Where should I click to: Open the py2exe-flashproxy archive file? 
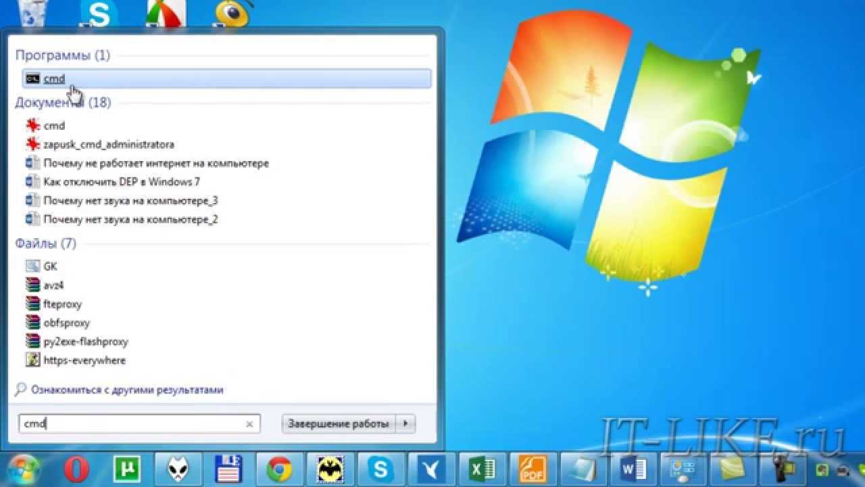85,342
